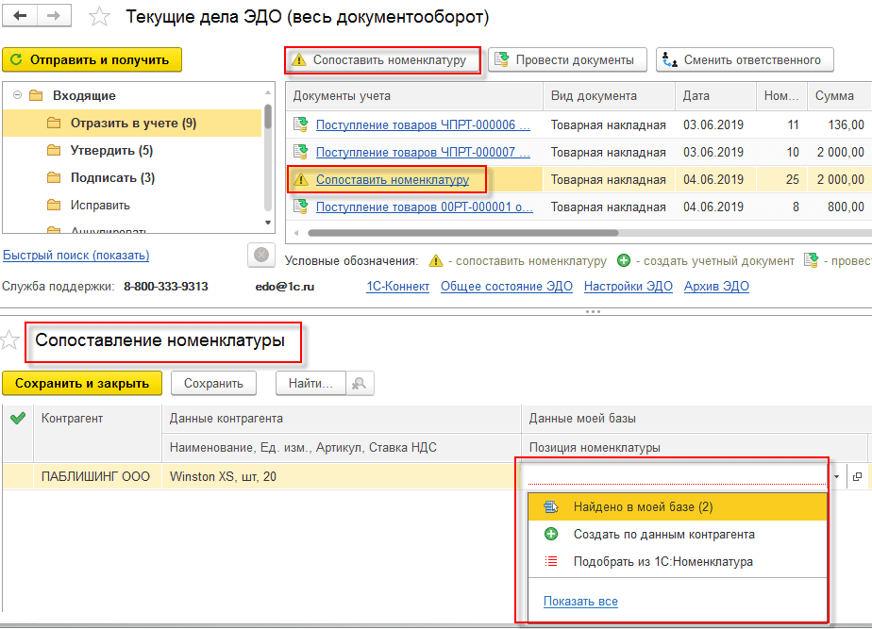872x629 pixels.
Task: Open the Позиция номенклатуры dropdown arrow
Action: pos(836,477)
